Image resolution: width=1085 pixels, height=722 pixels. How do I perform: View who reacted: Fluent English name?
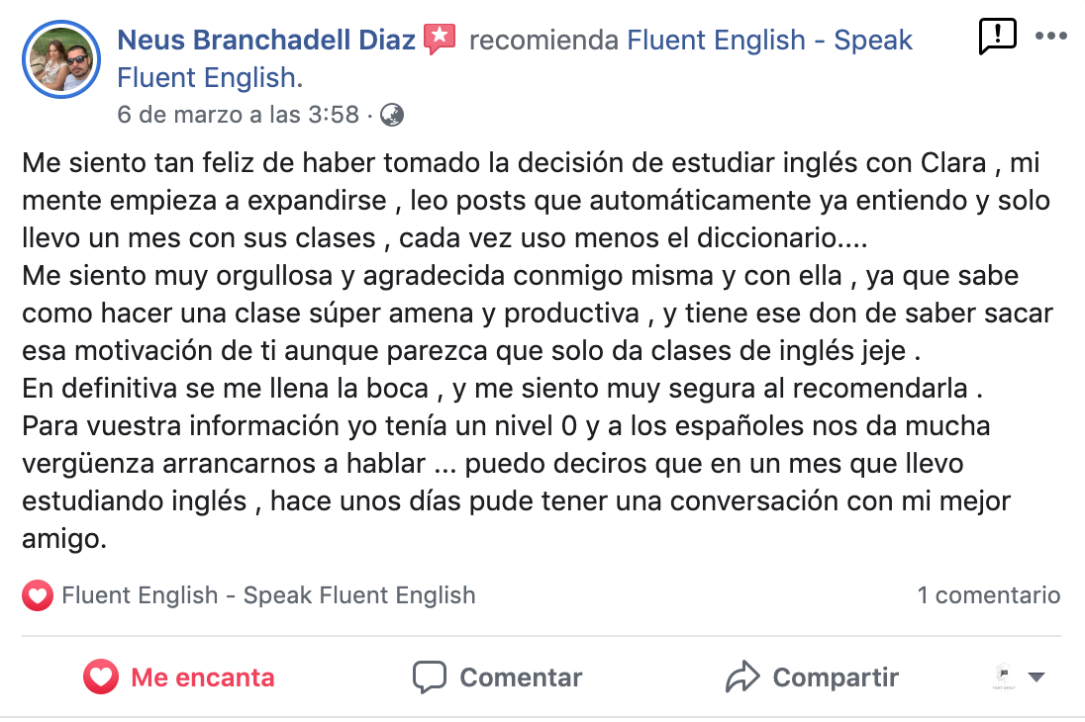pos(268,595)
